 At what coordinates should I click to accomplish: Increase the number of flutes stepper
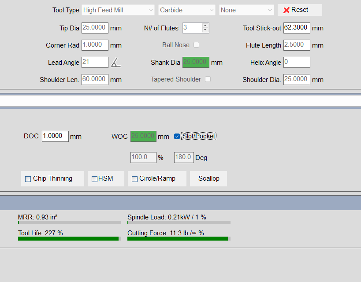(x=205, y=26)
